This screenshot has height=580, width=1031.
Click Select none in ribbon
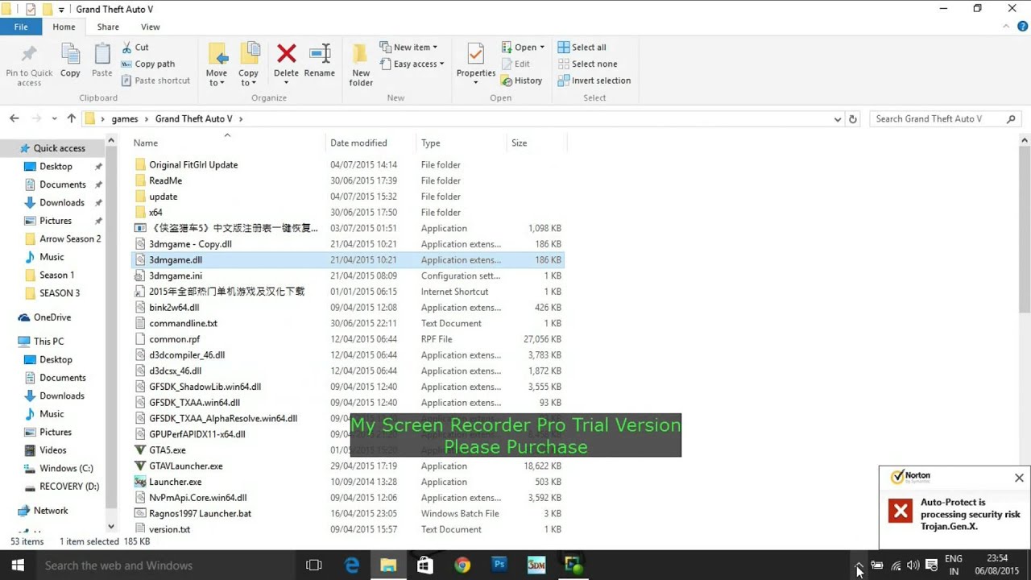coord(587,64)
